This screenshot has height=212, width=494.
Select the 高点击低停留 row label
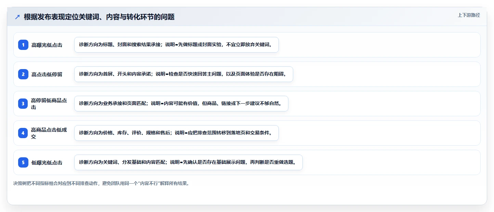pos(47,74)
